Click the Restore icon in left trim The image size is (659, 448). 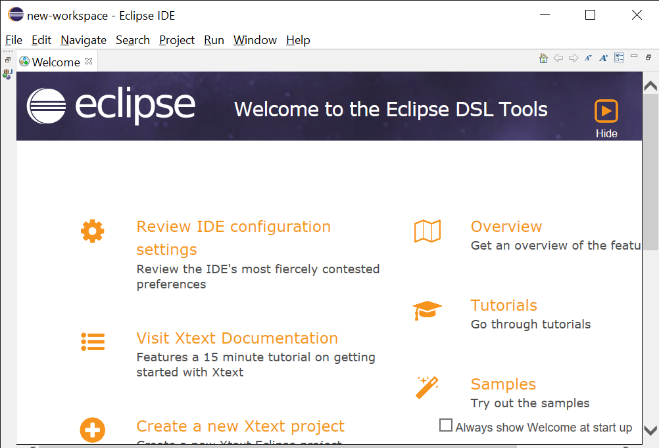click(x=8, y=60)
